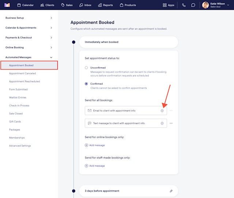Click plus icon under staff-made bookings only
Image resolution: width=234 pixels, height=198 pixels.
(86, 166)
